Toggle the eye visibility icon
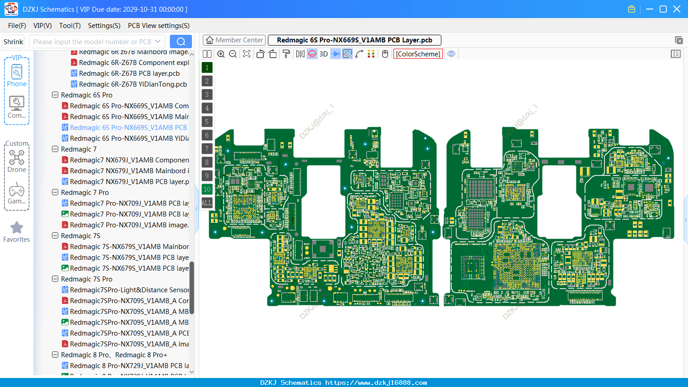This screenshot has height=387, width=688. pos(451,54)
